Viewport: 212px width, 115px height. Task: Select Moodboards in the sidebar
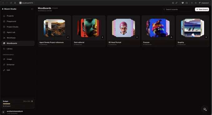pos(18,43)
